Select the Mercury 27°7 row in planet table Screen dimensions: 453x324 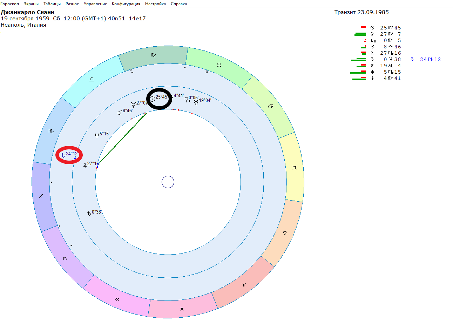pyautogui.click(x=378, y=34)
